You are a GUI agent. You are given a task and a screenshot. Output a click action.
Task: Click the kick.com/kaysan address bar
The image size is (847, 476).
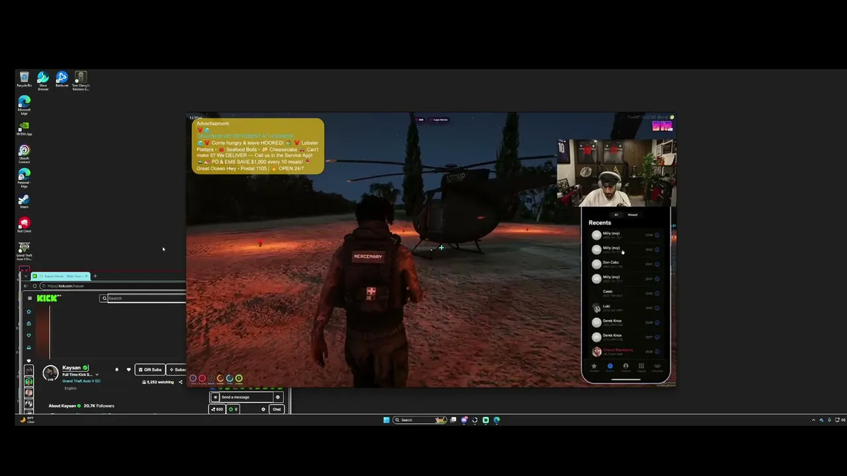click(112, 286)
